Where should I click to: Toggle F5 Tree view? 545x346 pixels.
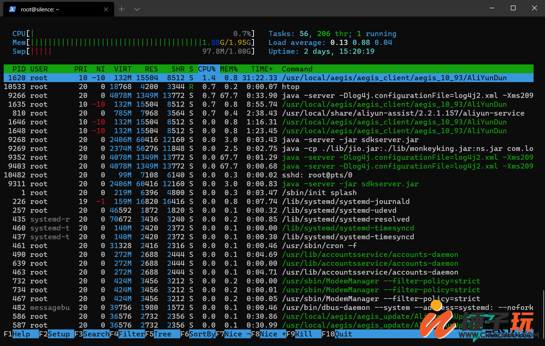(162, 334)
